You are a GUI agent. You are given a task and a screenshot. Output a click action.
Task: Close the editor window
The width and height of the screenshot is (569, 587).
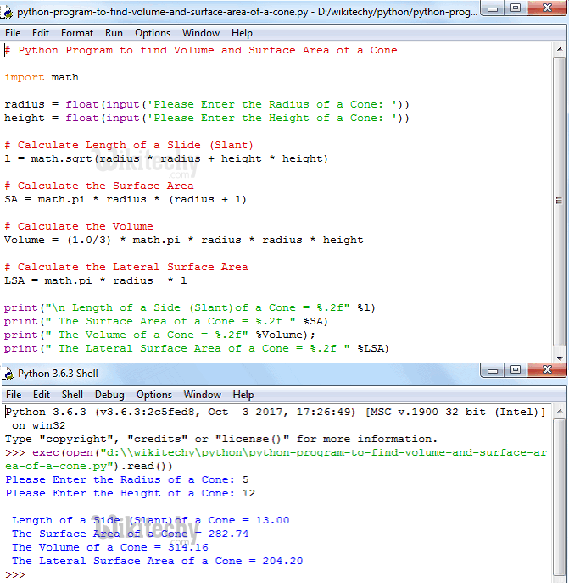[547, 8]
